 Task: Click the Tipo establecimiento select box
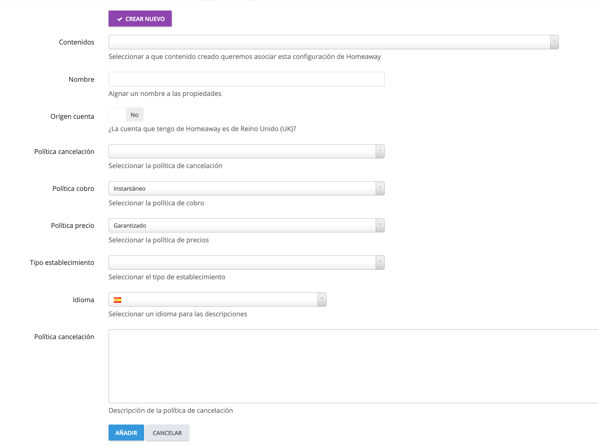click(x=242, y=262)
